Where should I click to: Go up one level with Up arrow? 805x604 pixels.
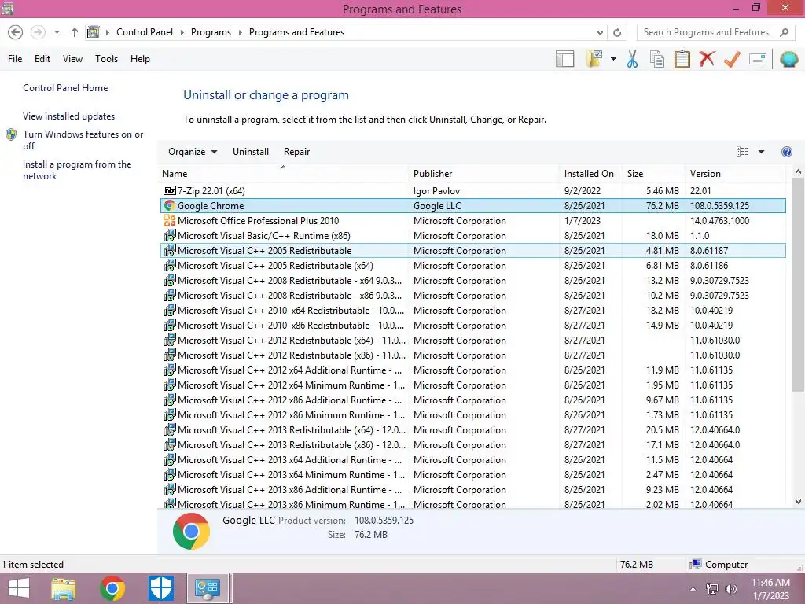[75, 32]
